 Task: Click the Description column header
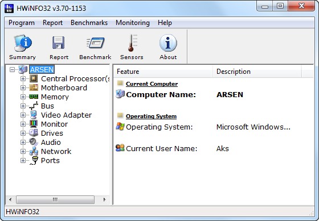click(257, 72)
